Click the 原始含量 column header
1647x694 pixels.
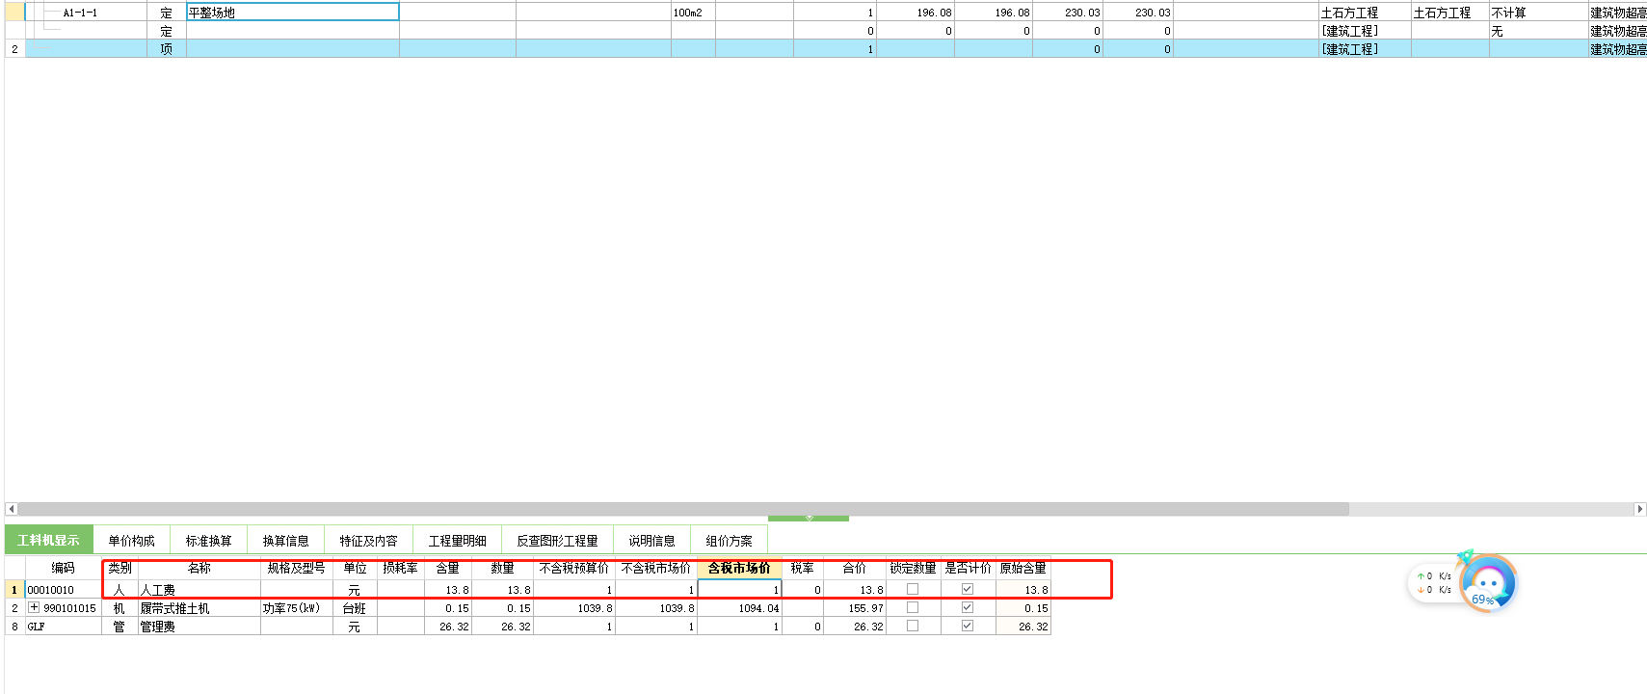click(x=1023, y=568)
